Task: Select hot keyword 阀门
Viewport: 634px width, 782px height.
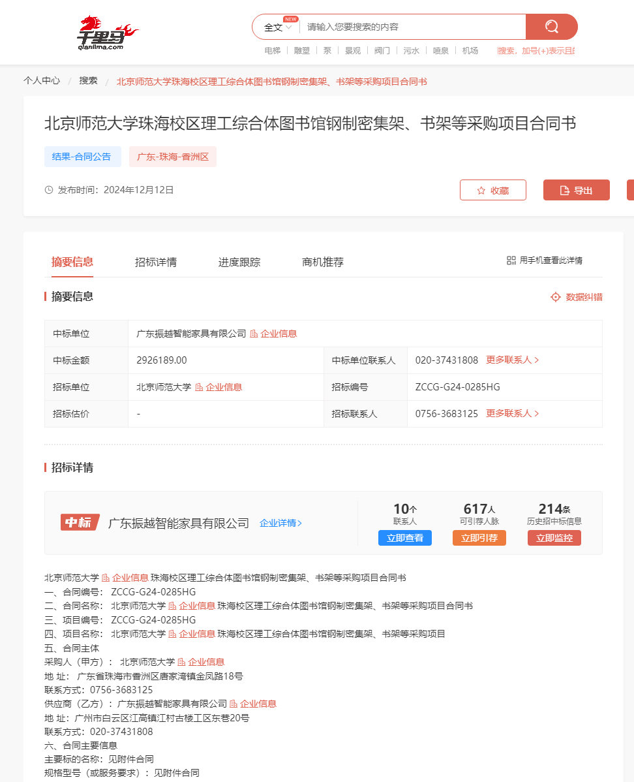Action: coord(382,50)
